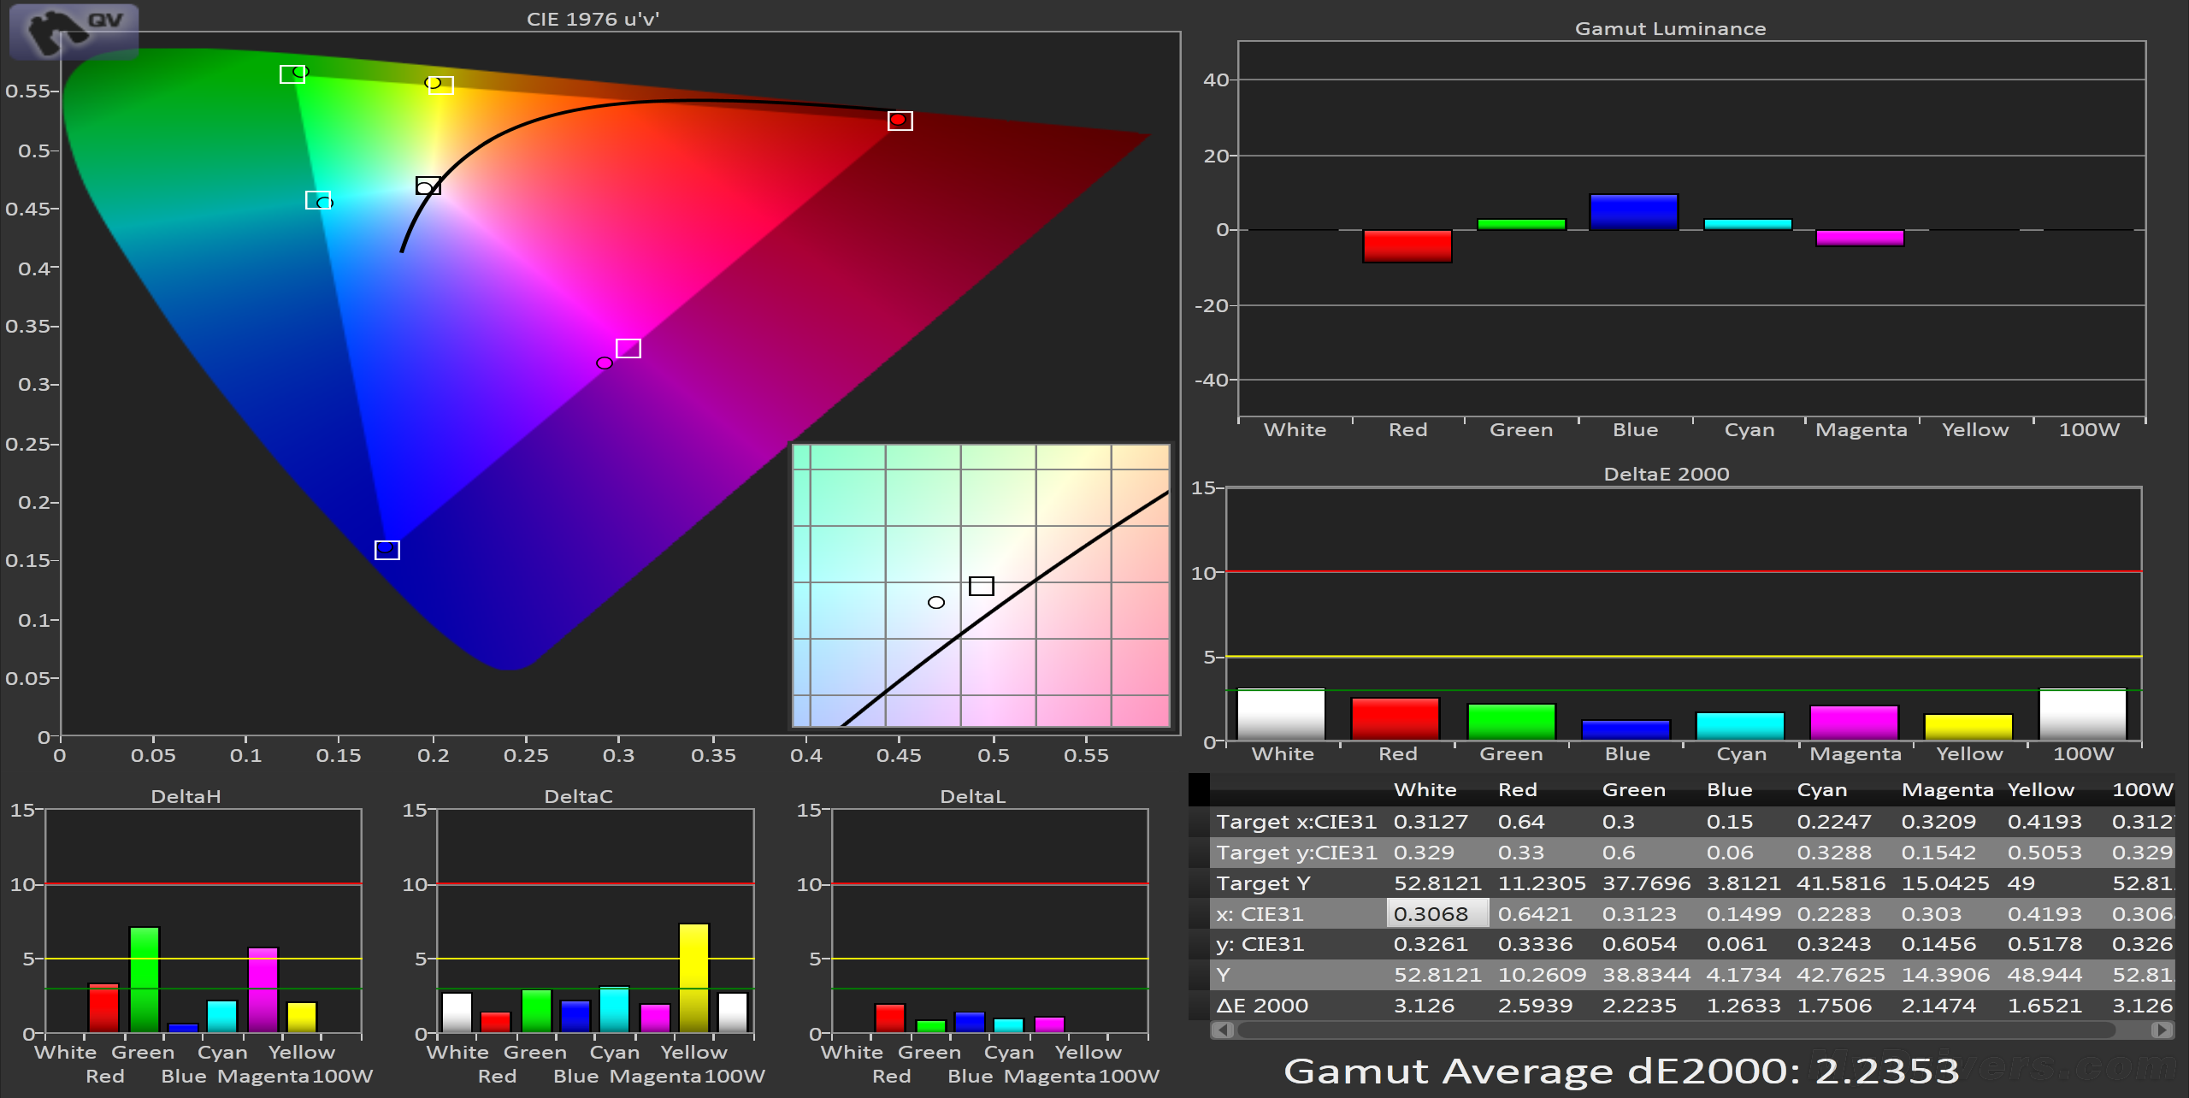The height and width of the screenshot is (1098, 2189).
Task: Click the left scrollbar arrow under the table
Action: click(1223, 1030)
